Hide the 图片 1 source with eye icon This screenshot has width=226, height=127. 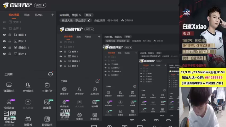pos(4,54)
